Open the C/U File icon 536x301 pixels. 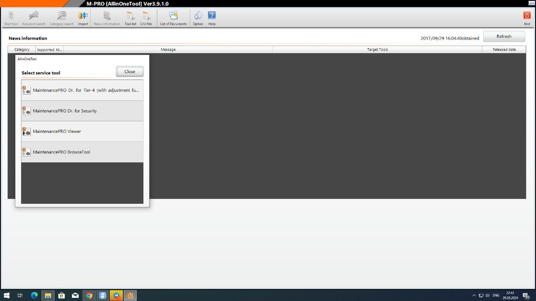click(x=146, y=18)
